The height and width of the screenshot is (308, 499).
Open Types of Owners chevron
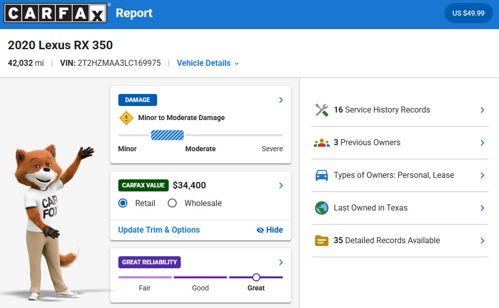point(482,175)
